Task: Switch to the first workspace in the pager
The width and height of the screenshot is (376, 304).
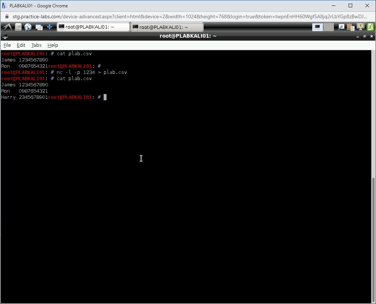Action: (318, 27)
